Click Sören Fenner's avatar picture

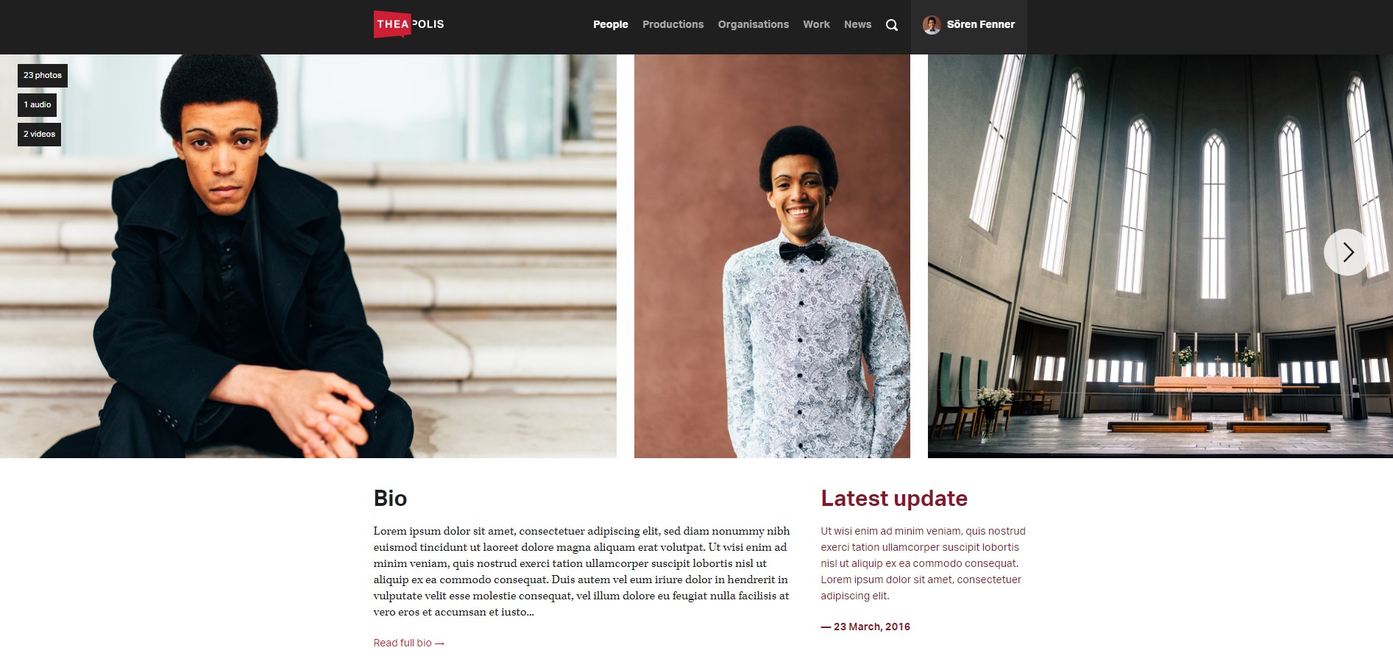932,25
